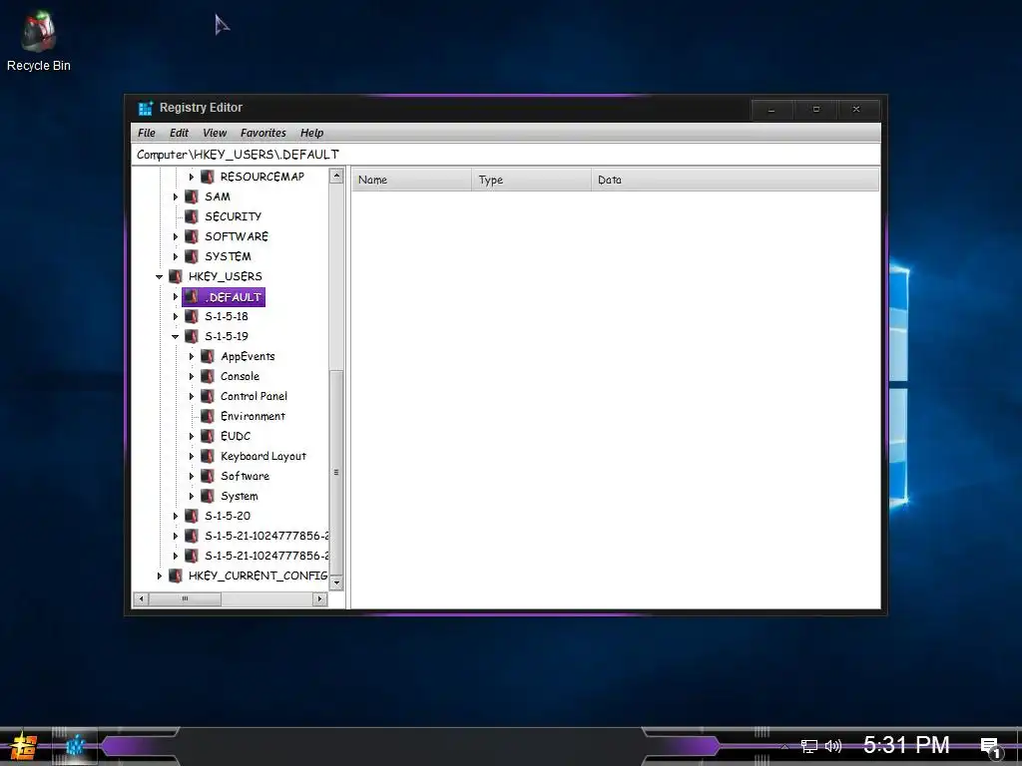Expand the S-1-5-18 key
Image resolution: width=1022 pixels, height=766 pixels.
176,316
